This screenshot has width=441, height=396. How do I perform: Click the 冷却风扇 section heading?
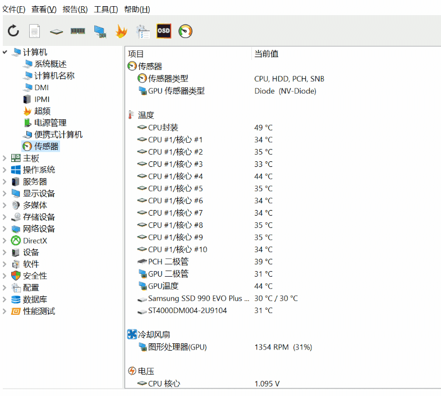(x=154, y=335)
